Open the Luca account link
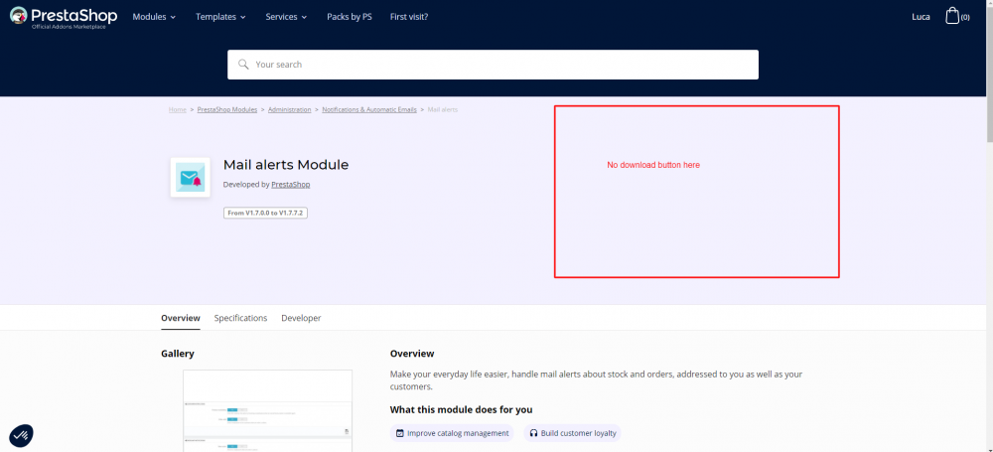The image size is (993, 452). click(921, 17)
